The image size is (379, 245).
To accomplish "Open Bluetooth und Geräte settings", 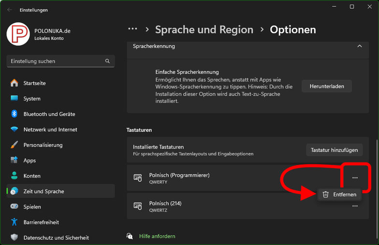I will [x=49, y=114].
